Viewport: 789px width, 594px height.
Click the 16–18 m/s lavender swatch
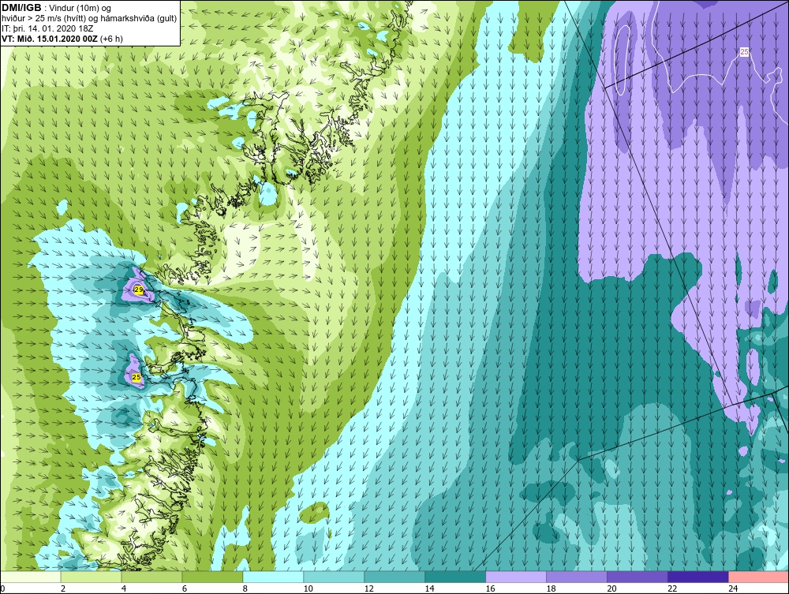(x=516, y=577)
